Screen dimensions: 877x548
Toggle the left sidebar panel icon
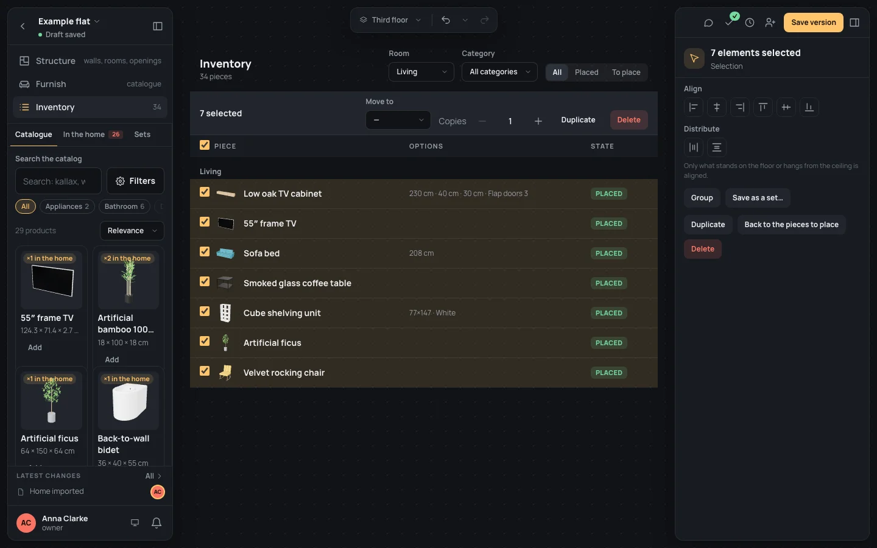(x=158, y=26)
